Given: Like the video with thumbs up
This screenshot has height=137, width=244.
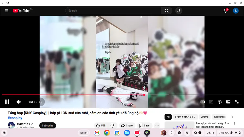Looking at the screenshot, I should click(101, 126).
